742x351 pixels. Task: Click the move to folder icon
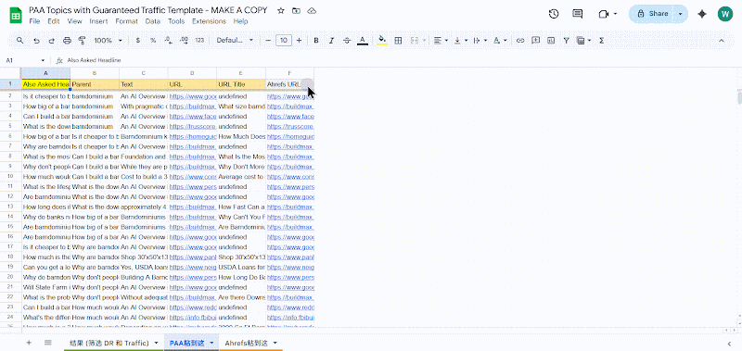coord(296,10)
